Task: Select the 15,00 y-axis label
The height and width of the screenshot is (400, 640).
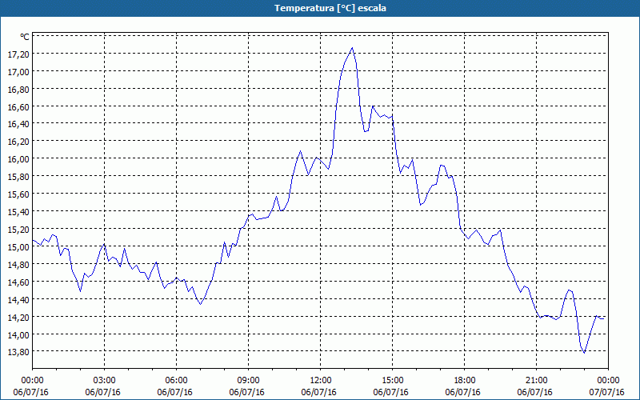Action: tap(18, 247)
